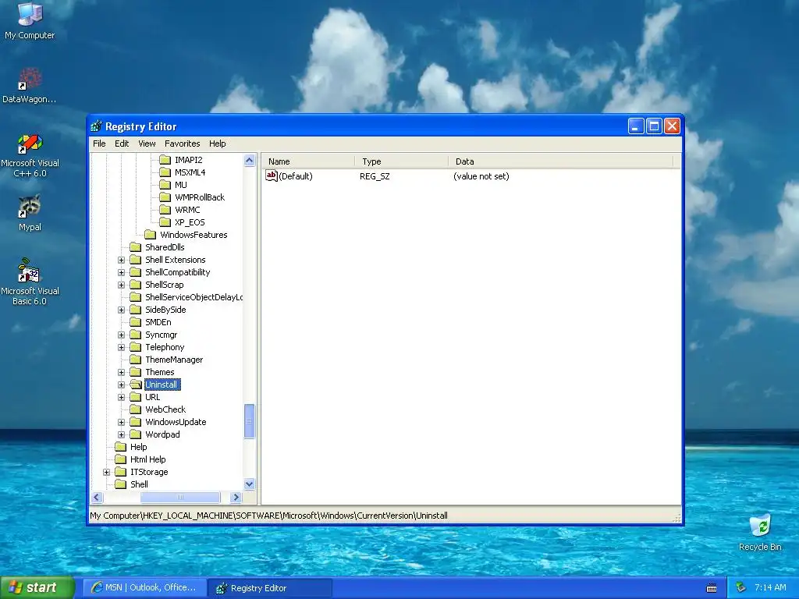Click the Shell folder icon in the tree
Screen dimensions: 799x599
click(x=120, y=484)
